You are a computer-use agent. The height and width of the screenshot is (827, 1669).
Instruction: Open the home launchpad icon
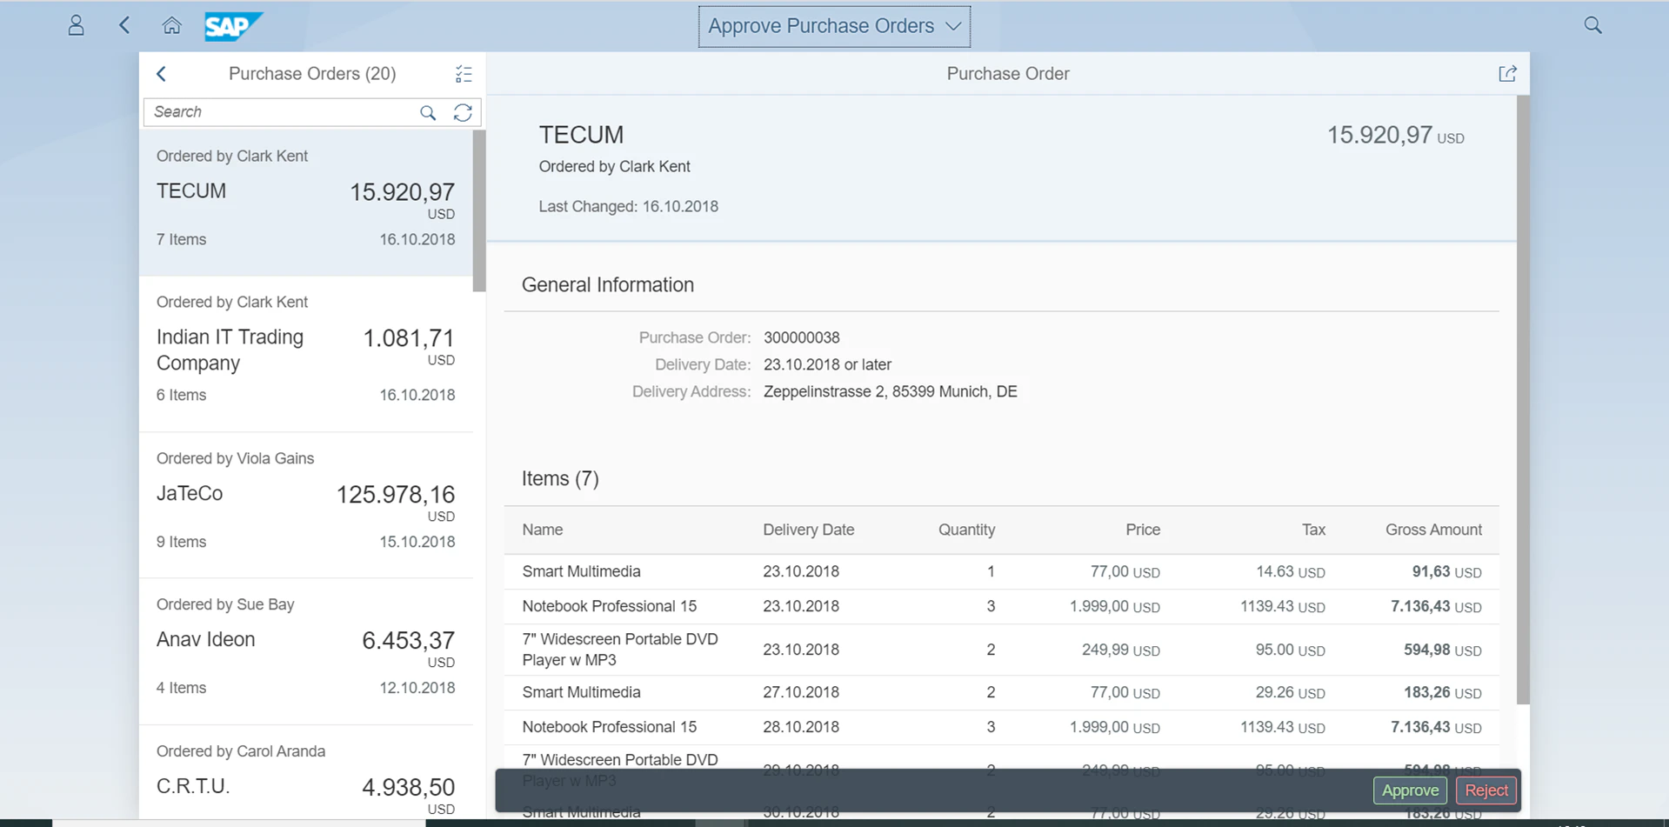coord(172,25)
